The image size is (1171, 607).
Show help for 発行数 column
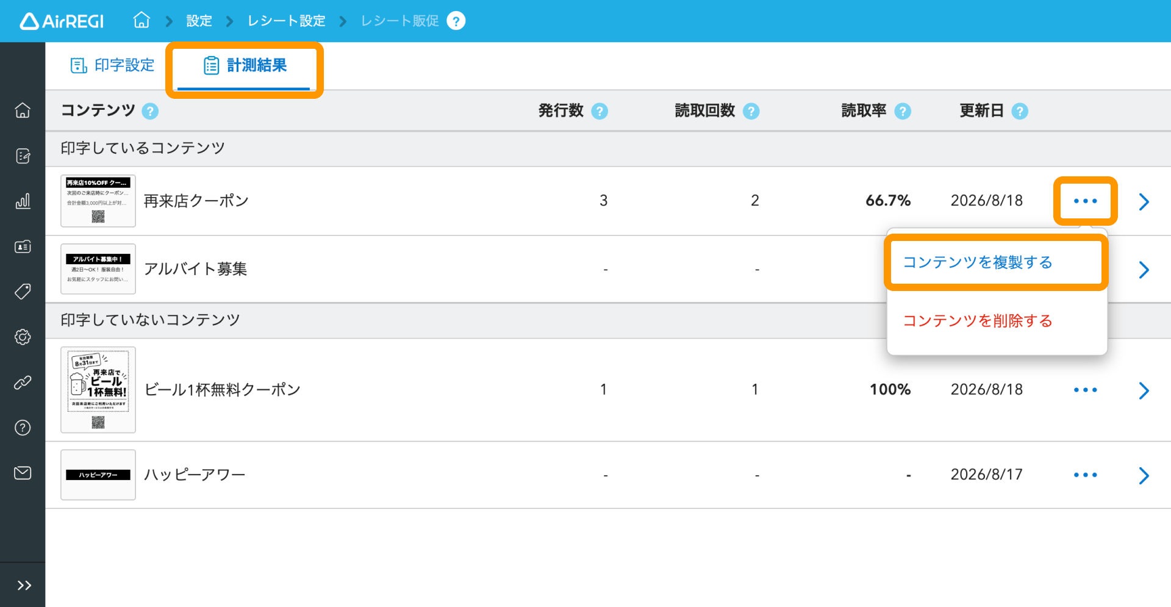click(600, 111)
